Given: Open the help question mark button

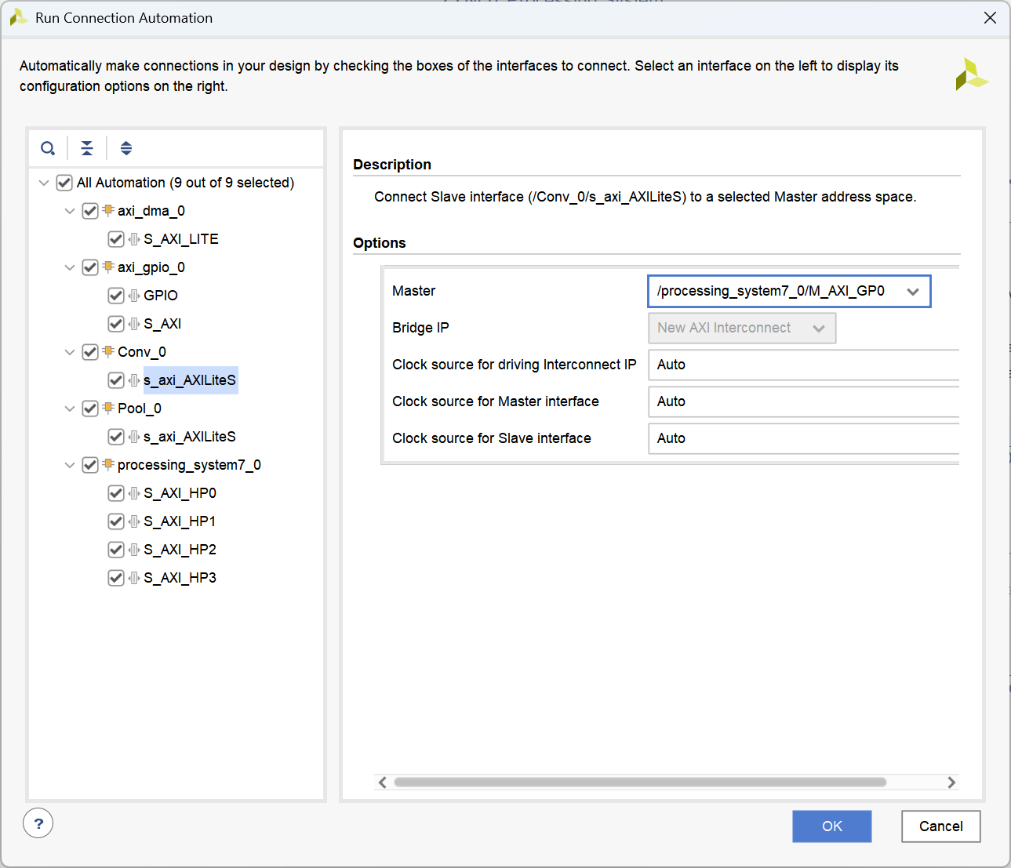Looking at the screenshot, I should click(x=38, y=823).
